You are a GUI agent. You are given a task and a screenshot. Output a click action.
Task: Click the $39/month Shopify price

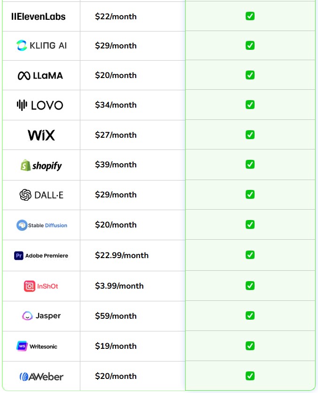click(116, 165)
